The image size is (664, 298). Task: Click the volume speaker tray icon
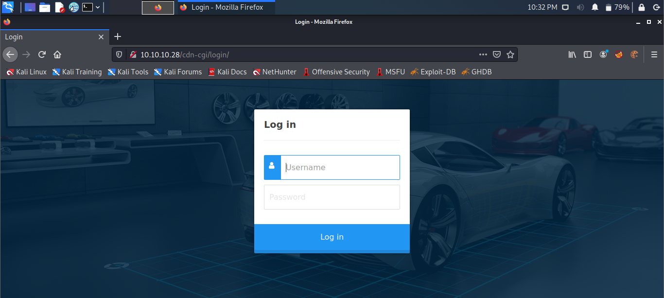click(580, 7)
